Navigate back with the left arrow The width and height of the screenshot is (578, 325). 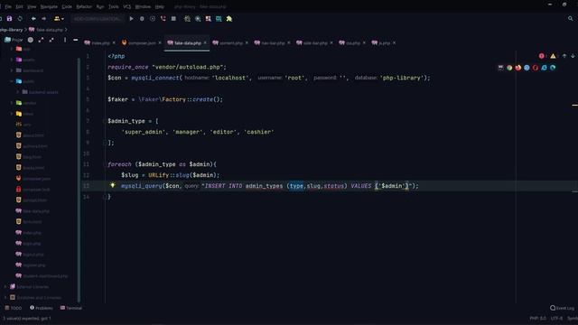pos(33,19)
